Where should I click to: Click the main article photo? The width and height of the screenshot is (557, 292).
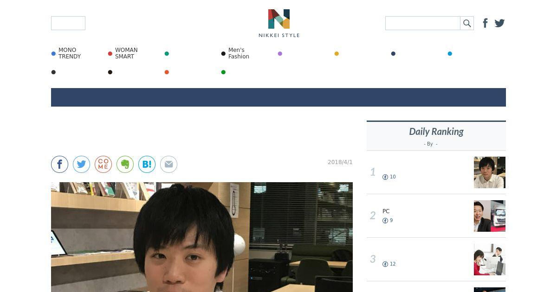(x=202, y=237)
